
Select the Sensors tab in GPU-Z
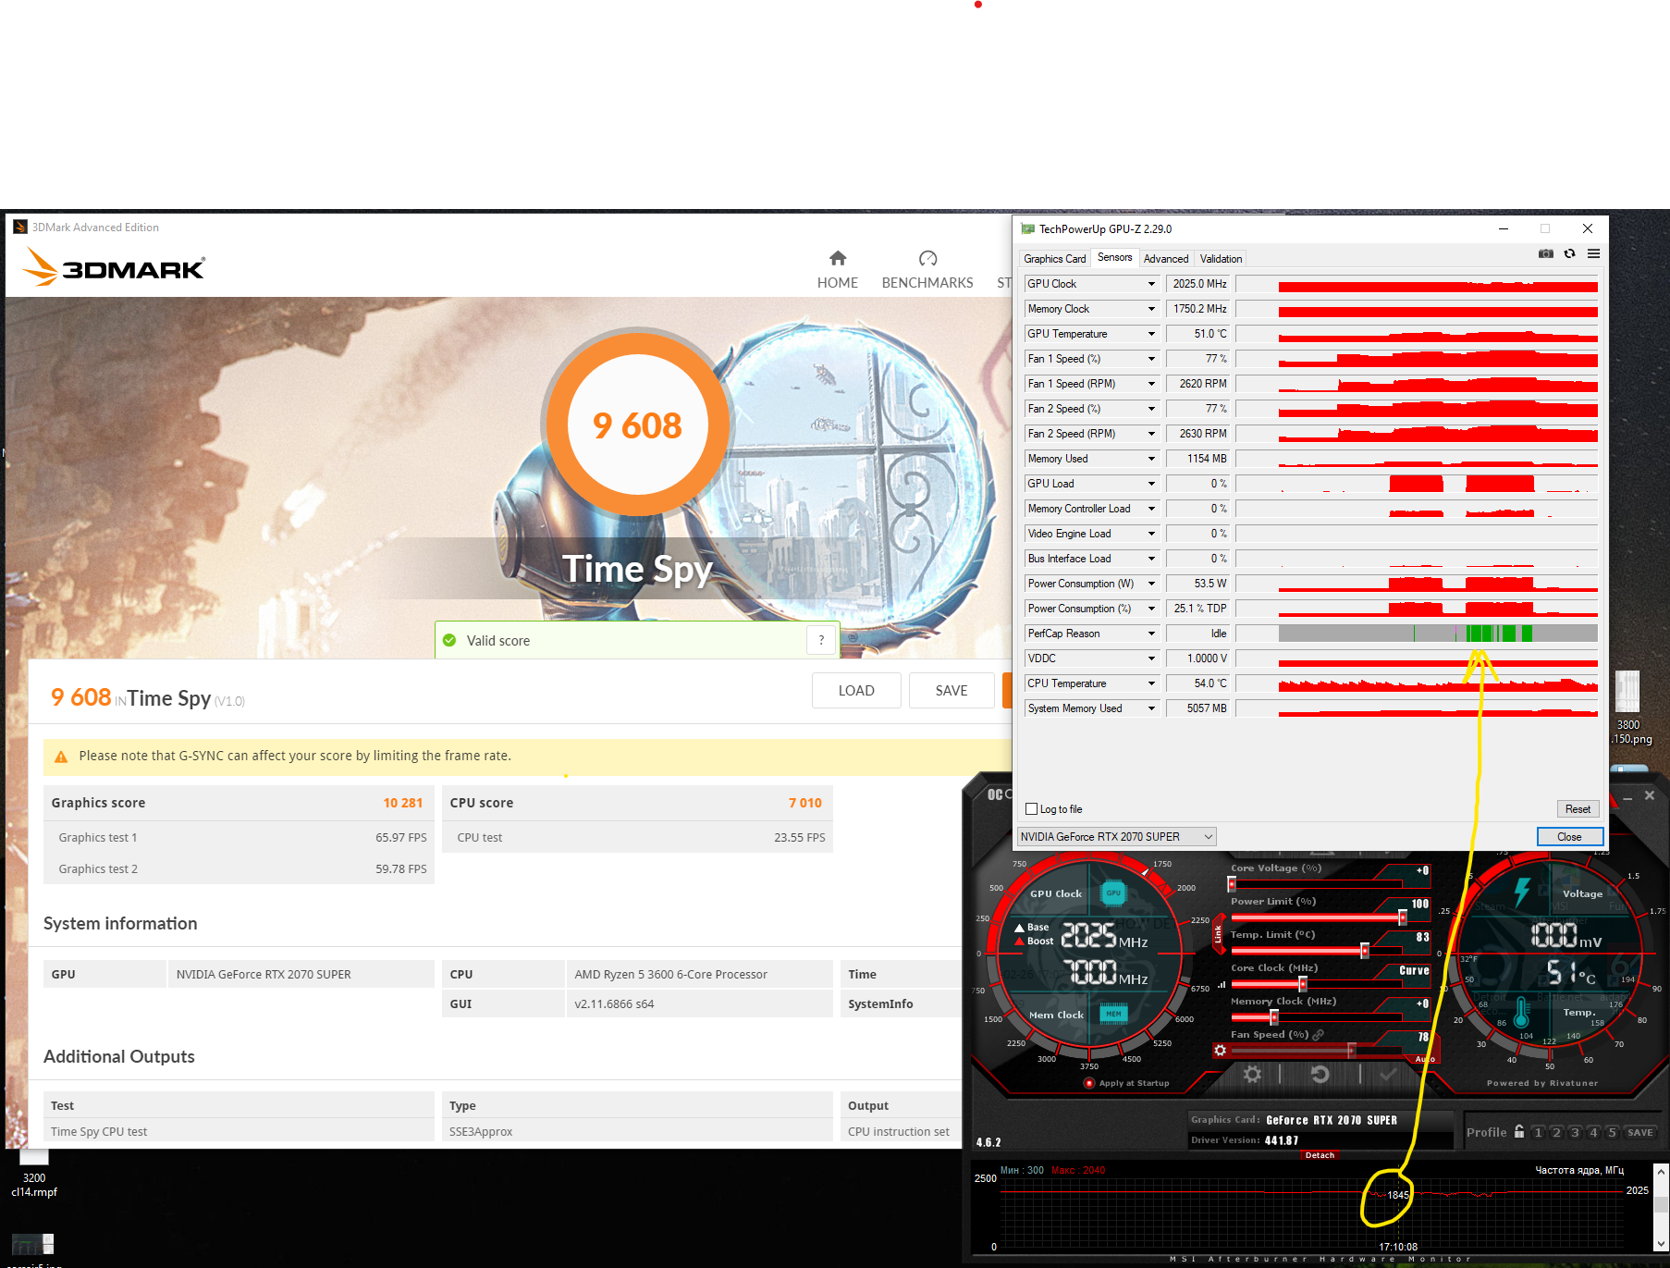point(1114,258)
